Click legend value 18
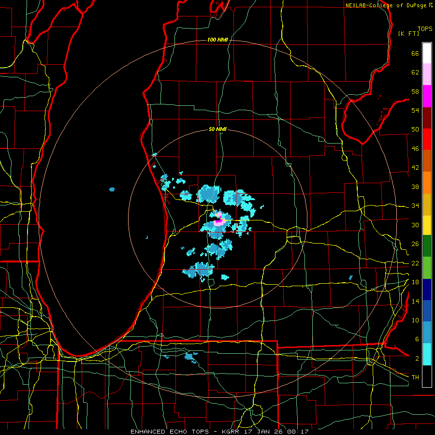 [415, 282]
